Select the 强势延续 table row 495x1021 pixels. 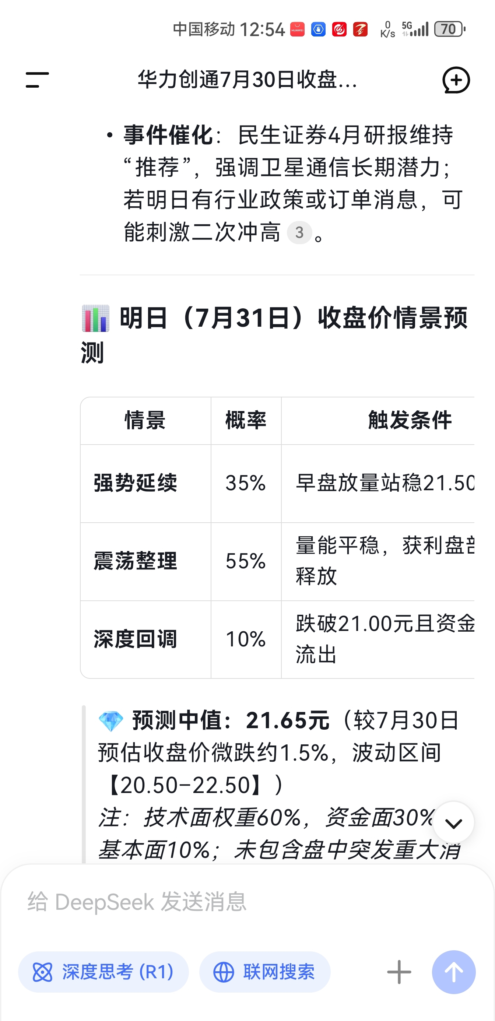(277, 484)
